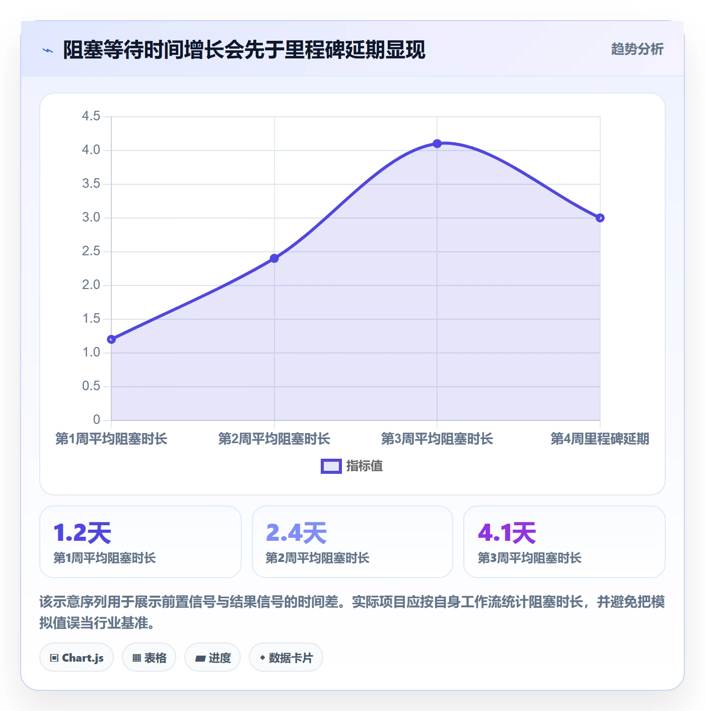Click the 2.4天 data card
Image resolution: width=705 pixels, height=711 pixels.
pos(352,542)
